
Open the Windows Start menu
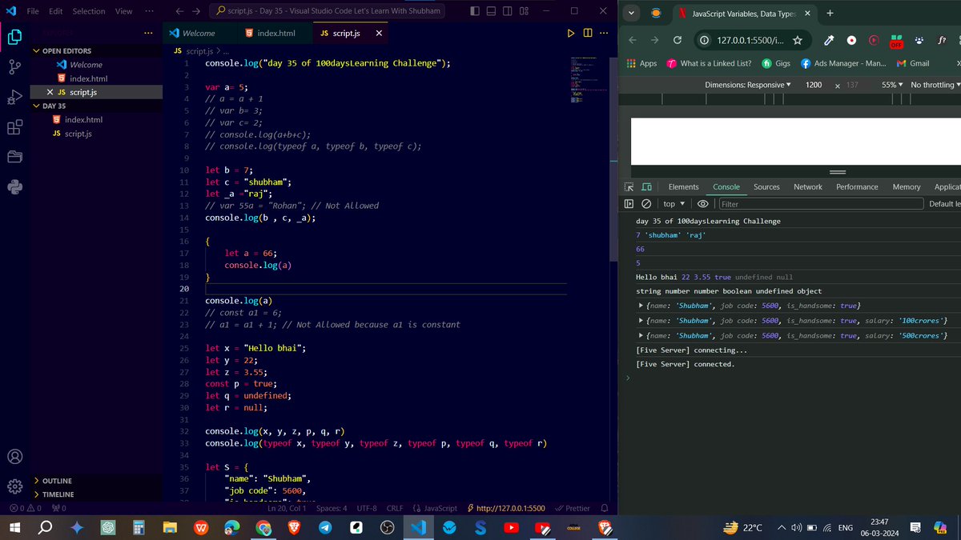(x=14, y=528)
